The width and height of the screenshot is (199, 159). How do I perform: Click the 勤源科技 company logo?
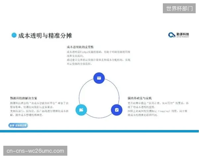[178, 35]
